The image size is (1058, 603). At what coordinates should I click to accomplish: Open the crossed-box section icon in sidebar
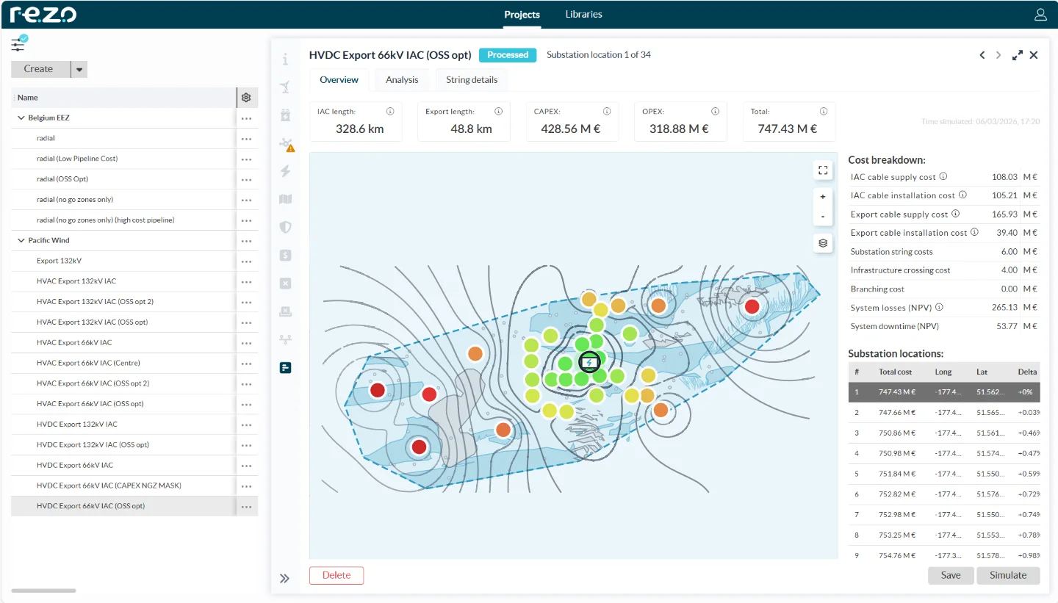286,283
